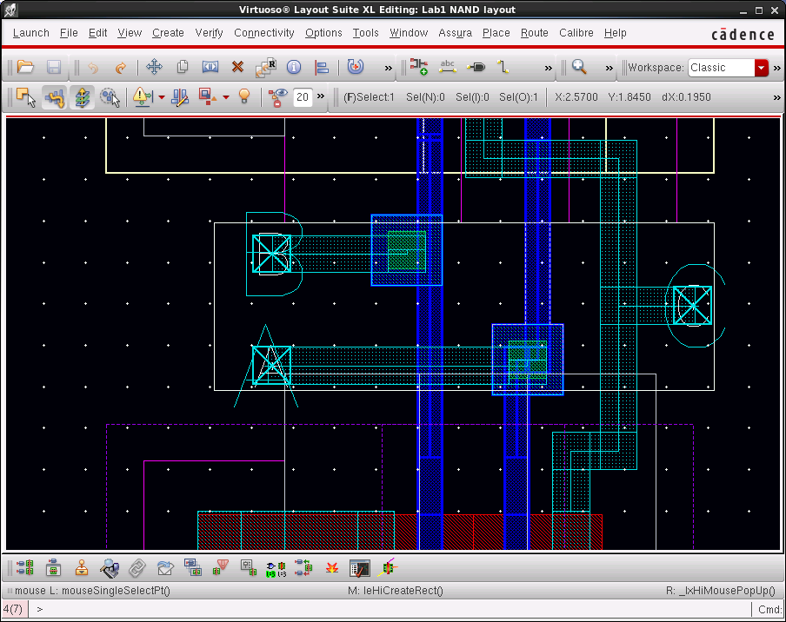Click the Create Pin icon
This screenshot has height=622, width=786.
click(476, 67)
